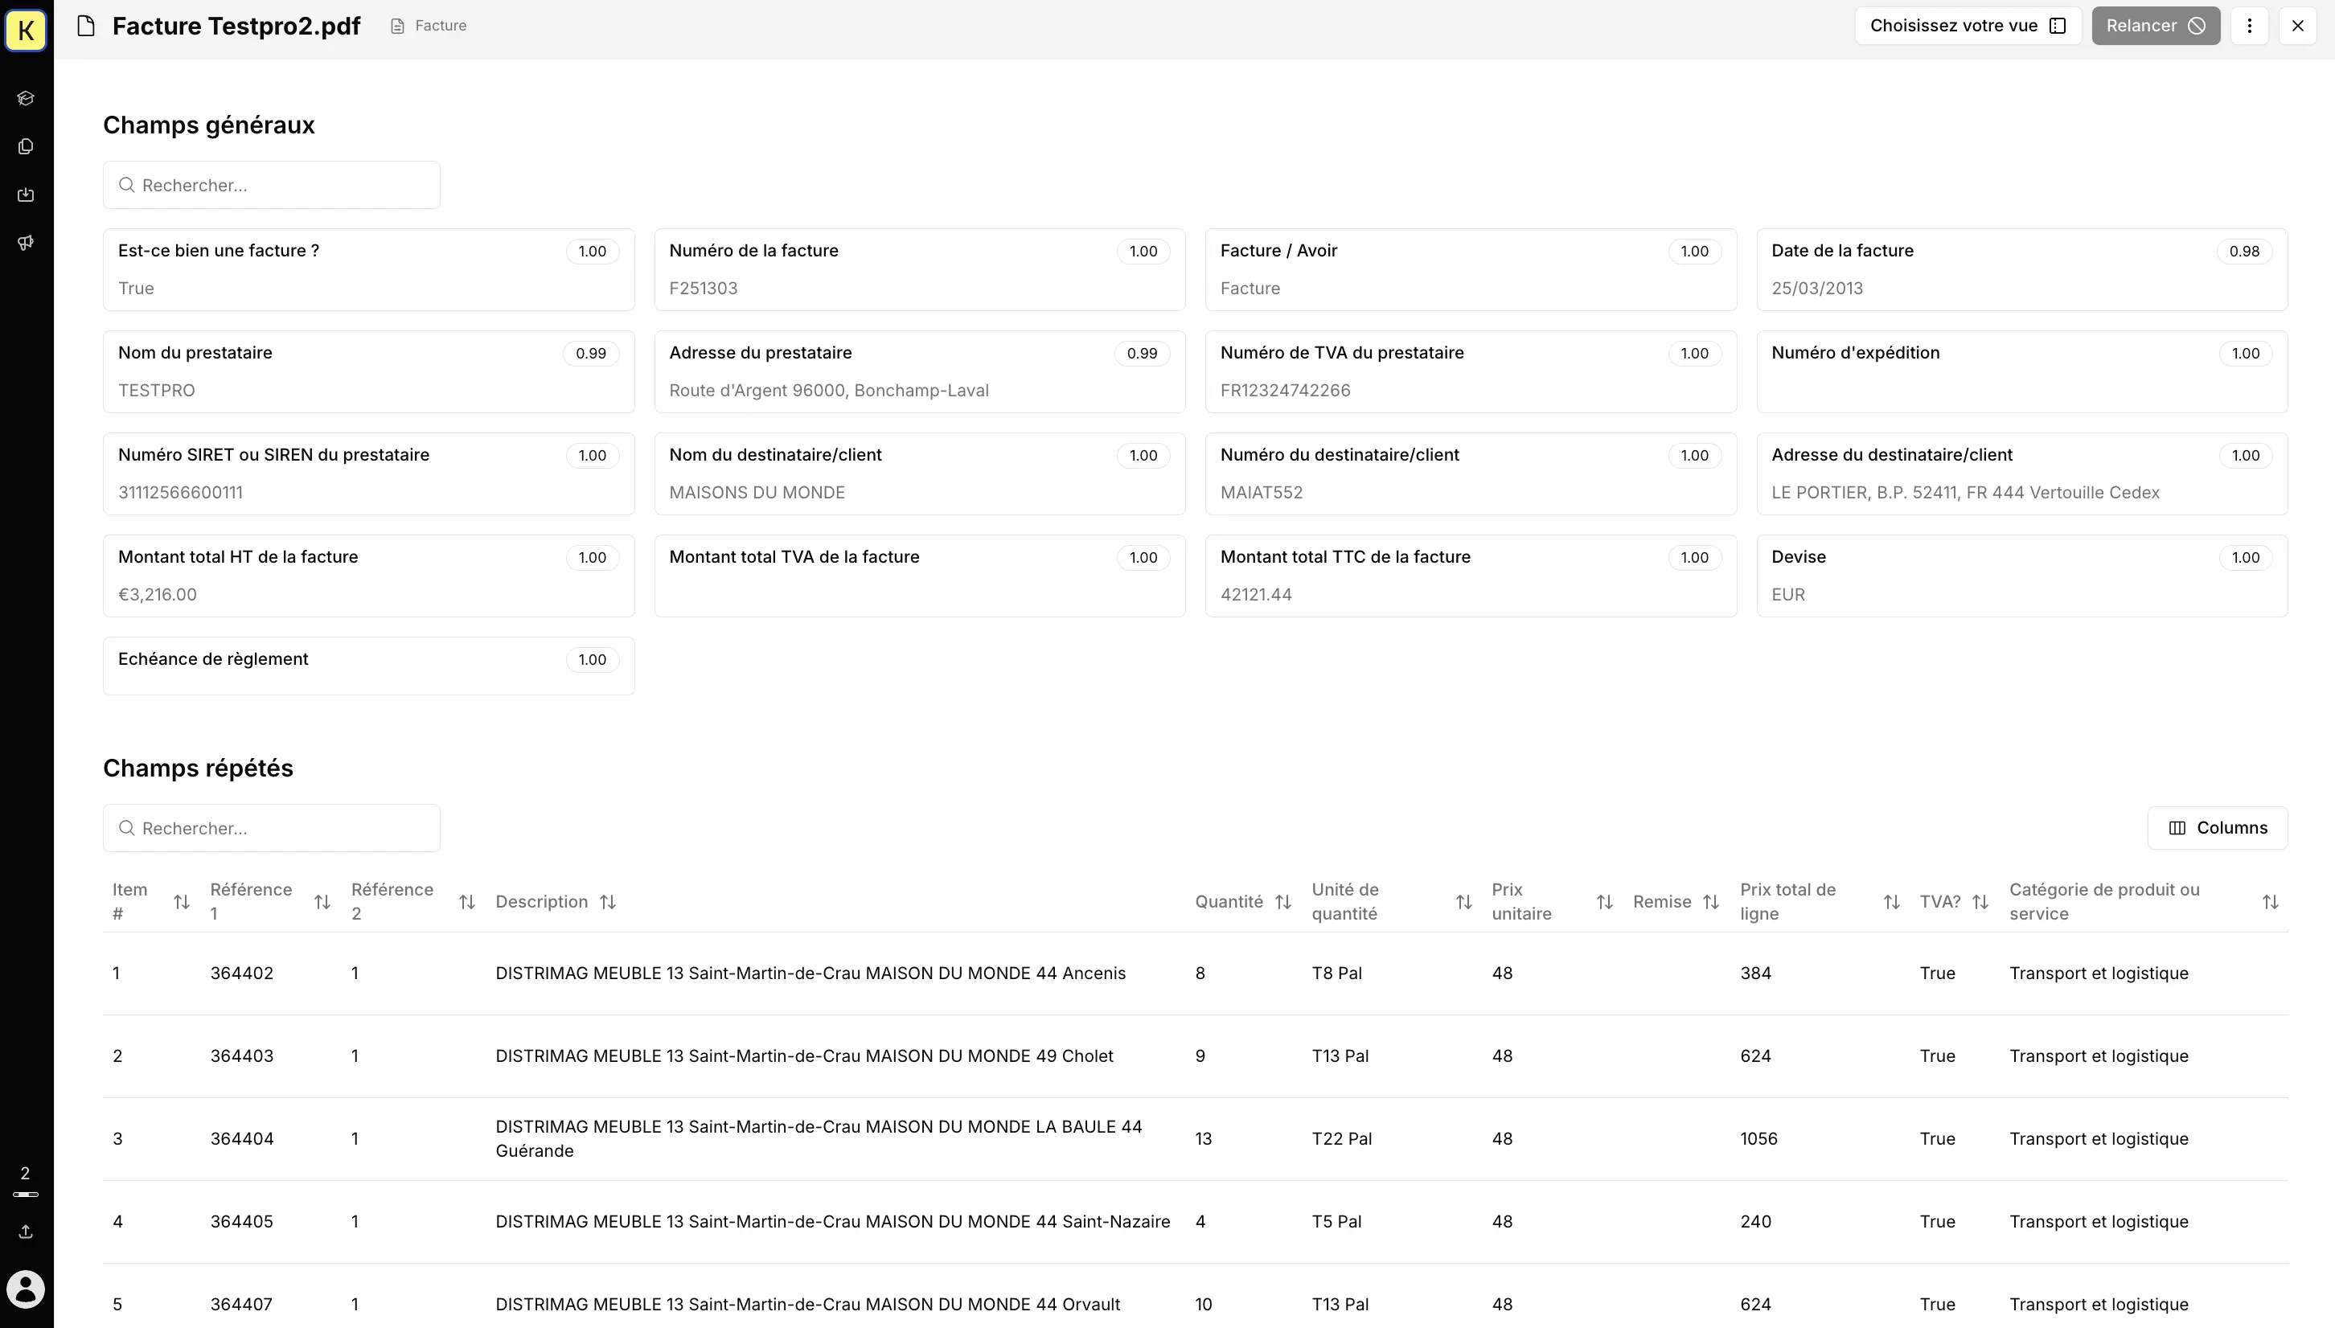The image size is (2335, 1328).
Task: Click the yellow K logo icon
Action: [26, 29]
